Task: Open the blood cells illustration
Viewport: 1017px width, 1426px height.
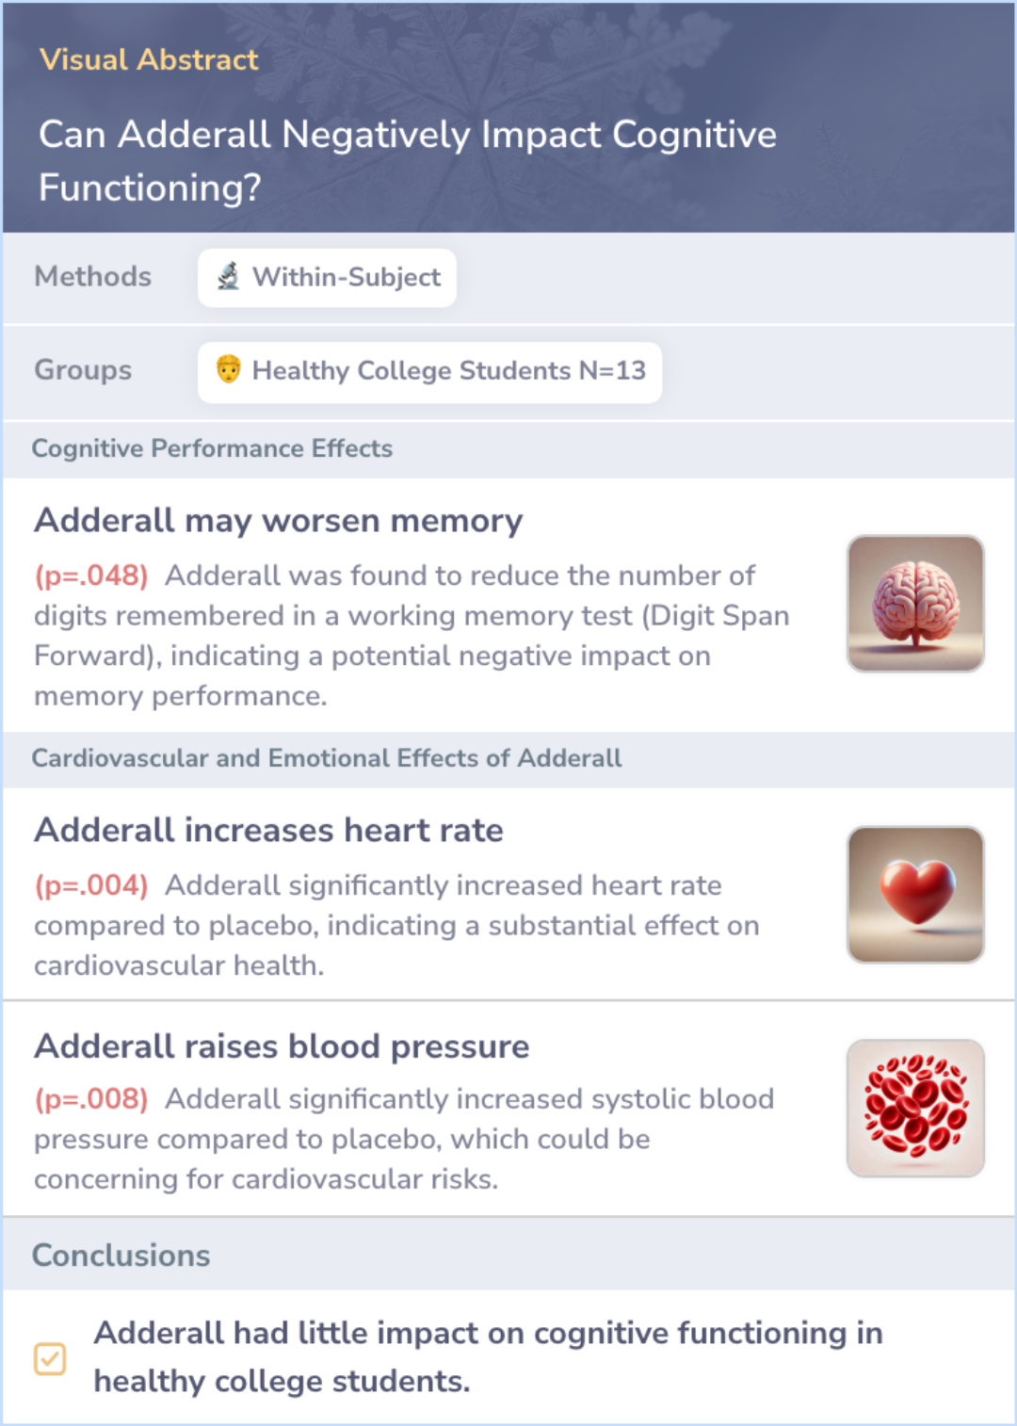Action: pyautogui.click(x=915, y=1109)
